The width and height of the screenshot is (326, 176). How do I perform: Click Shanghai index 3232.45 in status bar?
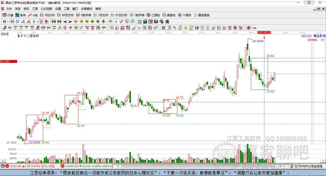click(x=15, y=166)
